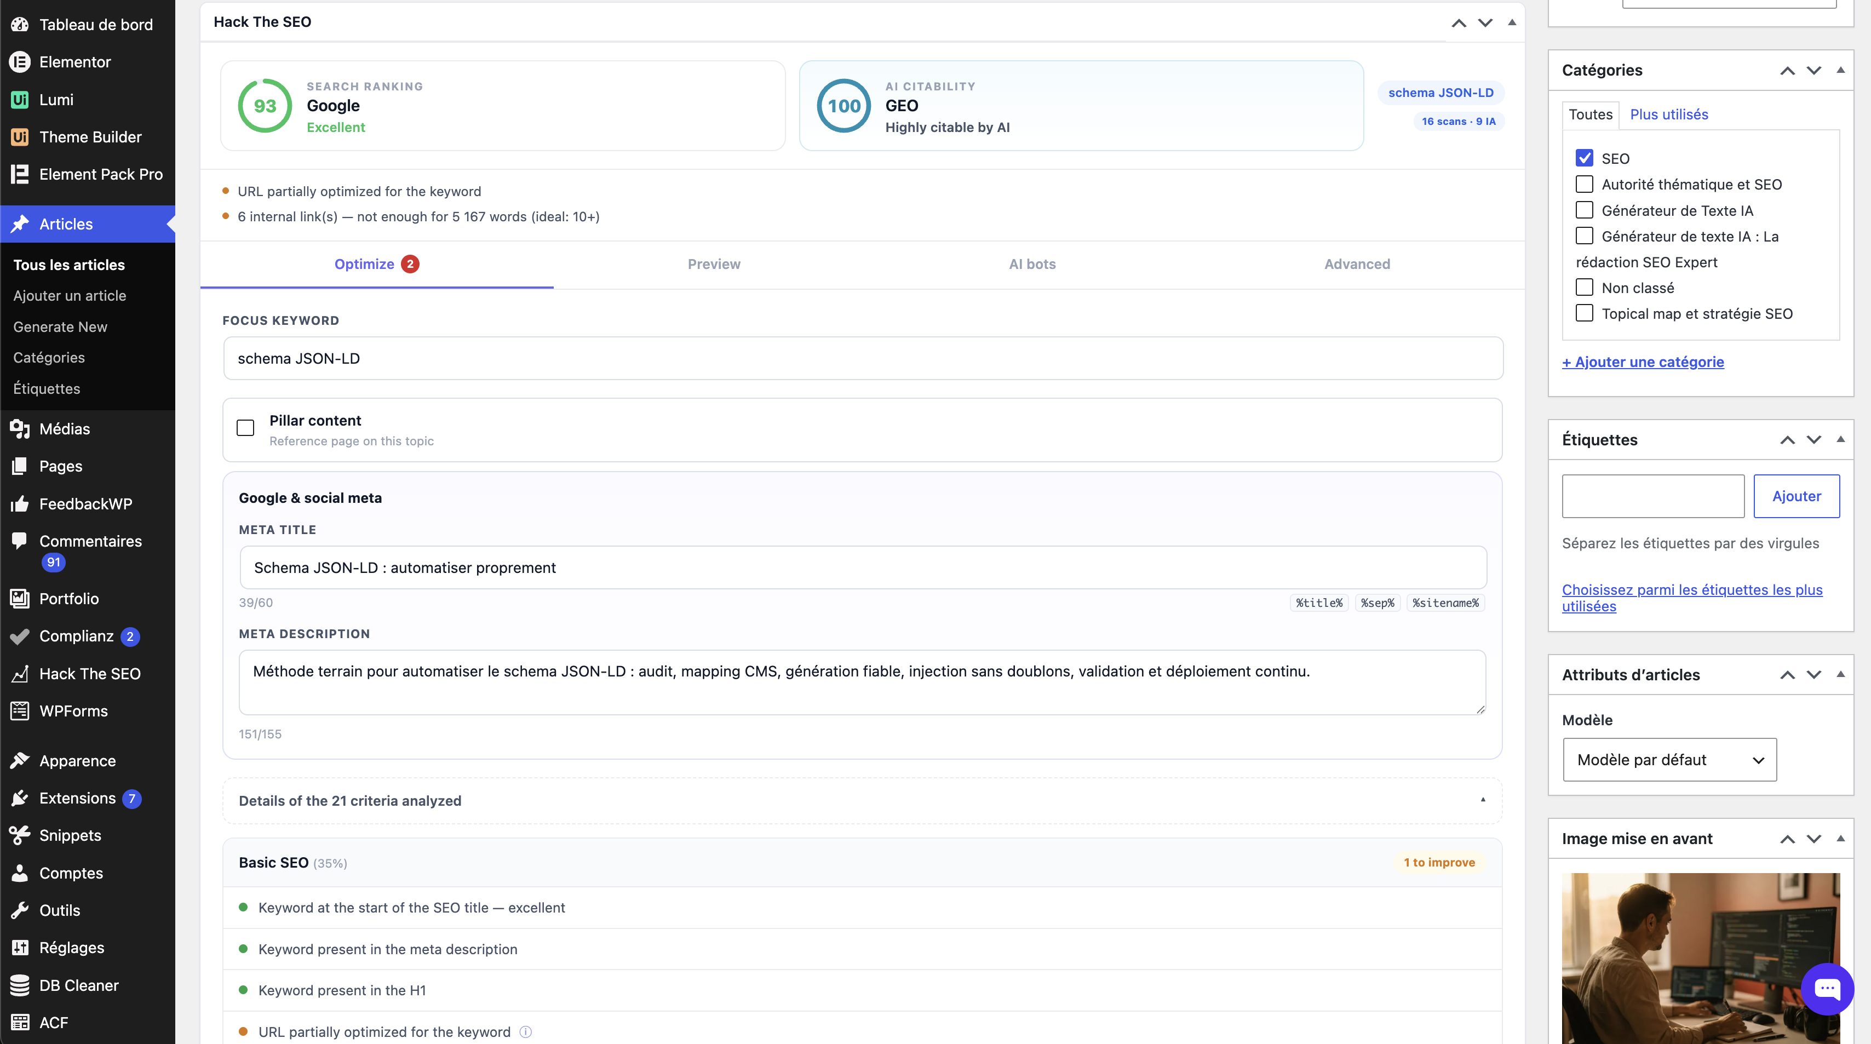Viewport: 1871px width, 1044px height.
Task: Click the Ajouter une catégorie link
Action: coord(1643,362)
